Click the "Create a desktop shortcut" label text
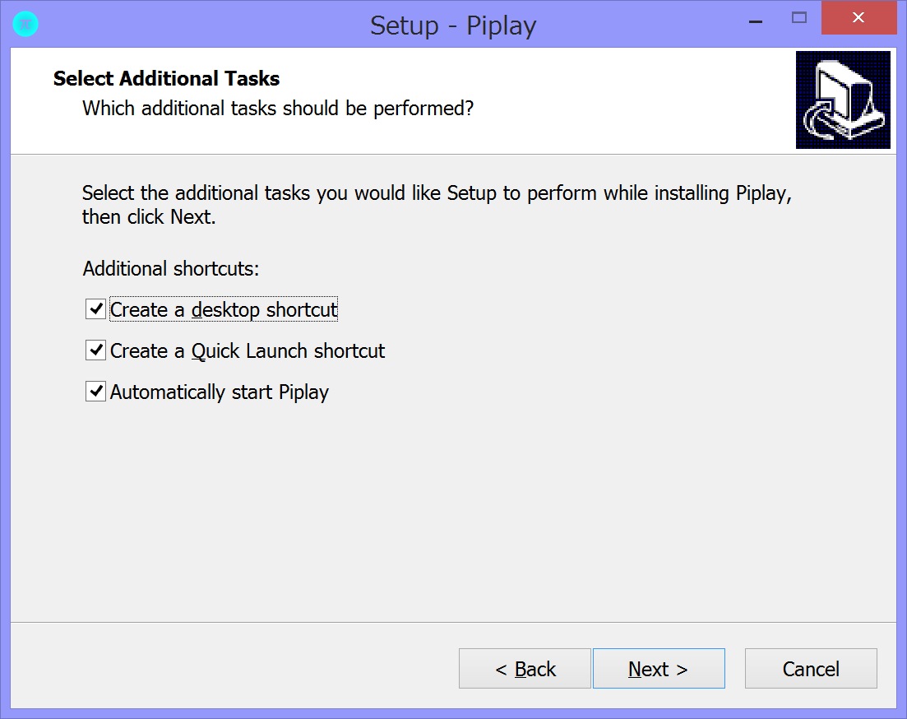Viewport: 907px width, 719px height. (x=224, y=309)
